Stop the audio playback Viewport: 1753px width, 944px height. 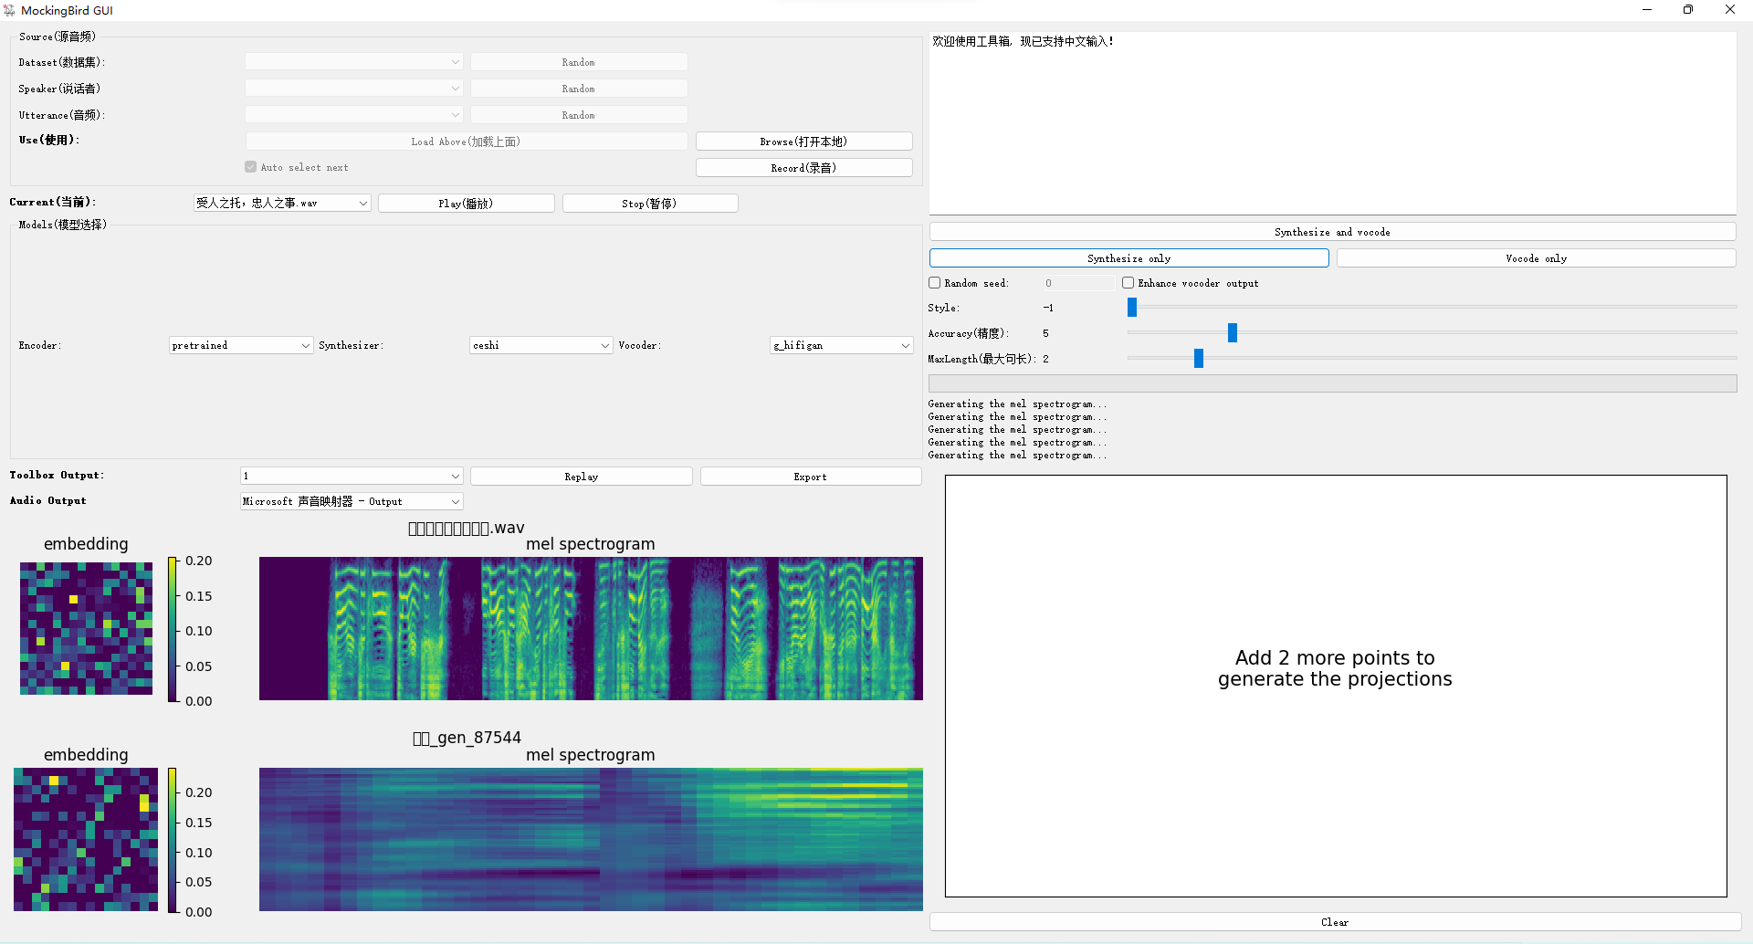click(x=650, y=204)
